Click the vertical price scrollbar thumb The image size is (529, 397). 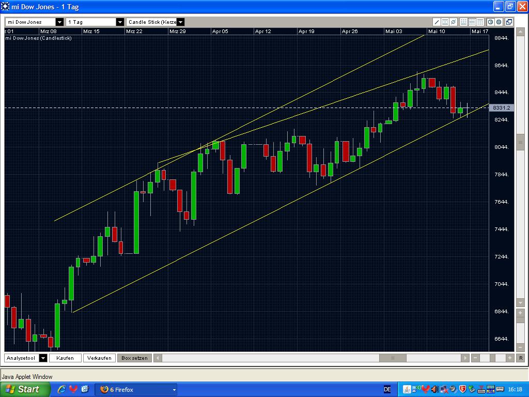(520, 142)
